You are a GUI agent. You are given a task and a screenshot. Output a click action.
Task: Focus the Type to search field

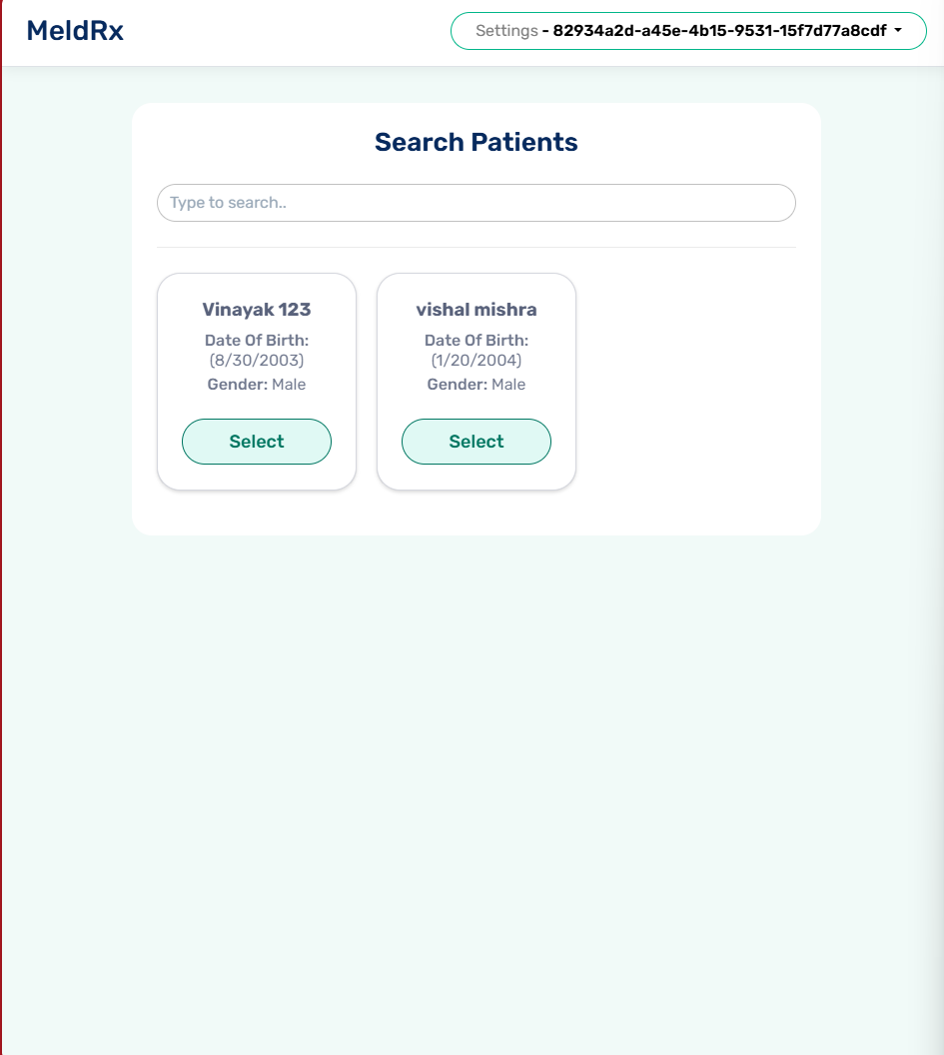coord(476,203)
